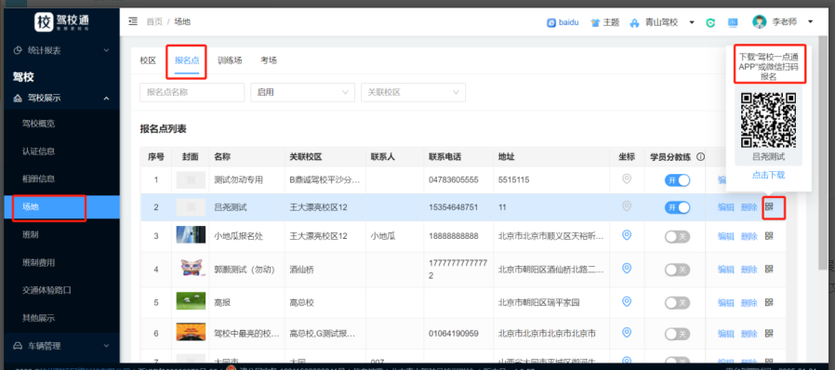Screen dimensions: 835x370
Task: Turn on 学员分教练 switch for 高报
Action: (677, 302)
